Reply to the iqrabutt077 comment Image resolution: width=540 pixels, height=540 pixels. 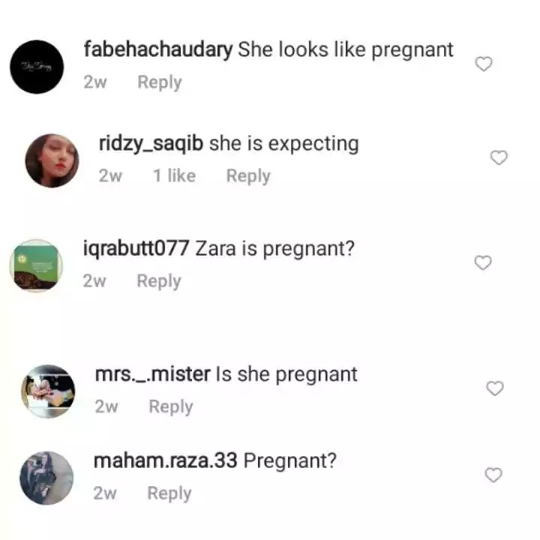159,281
